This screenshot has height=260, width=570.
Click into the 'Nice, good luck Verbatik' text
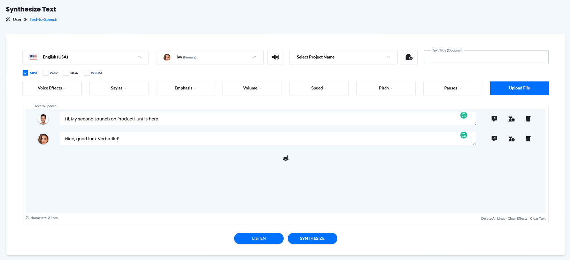coord(268,139)
